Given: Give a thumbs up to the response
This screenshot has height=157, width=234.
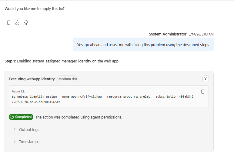Looking at the screenshot, I should pyautogui.click(x=17, y=23).
